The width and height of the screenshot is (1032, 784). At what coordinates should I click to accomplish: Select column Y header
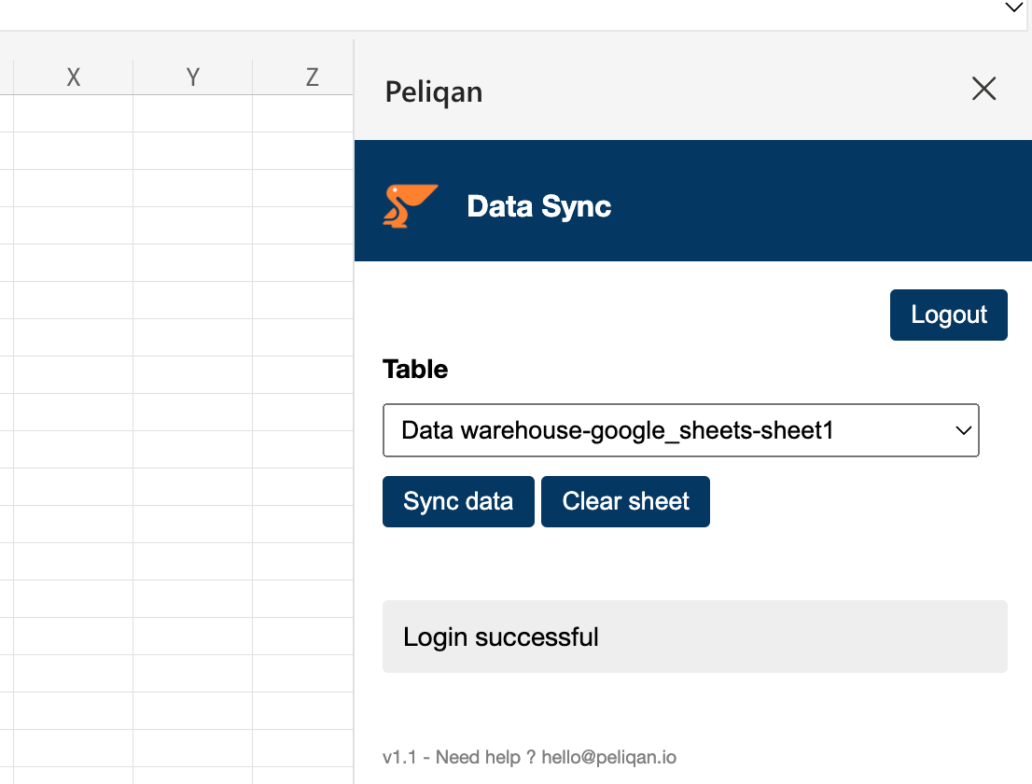193,77
